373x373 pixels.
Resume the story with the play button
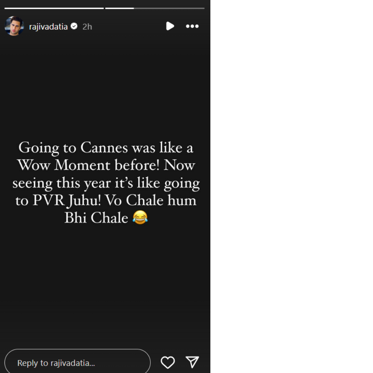pos(170,26)
